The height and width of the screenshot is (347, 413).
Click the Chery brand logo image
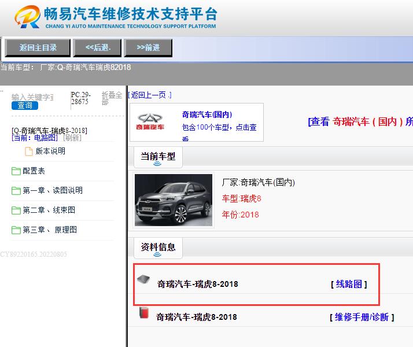tap(150, 122)
